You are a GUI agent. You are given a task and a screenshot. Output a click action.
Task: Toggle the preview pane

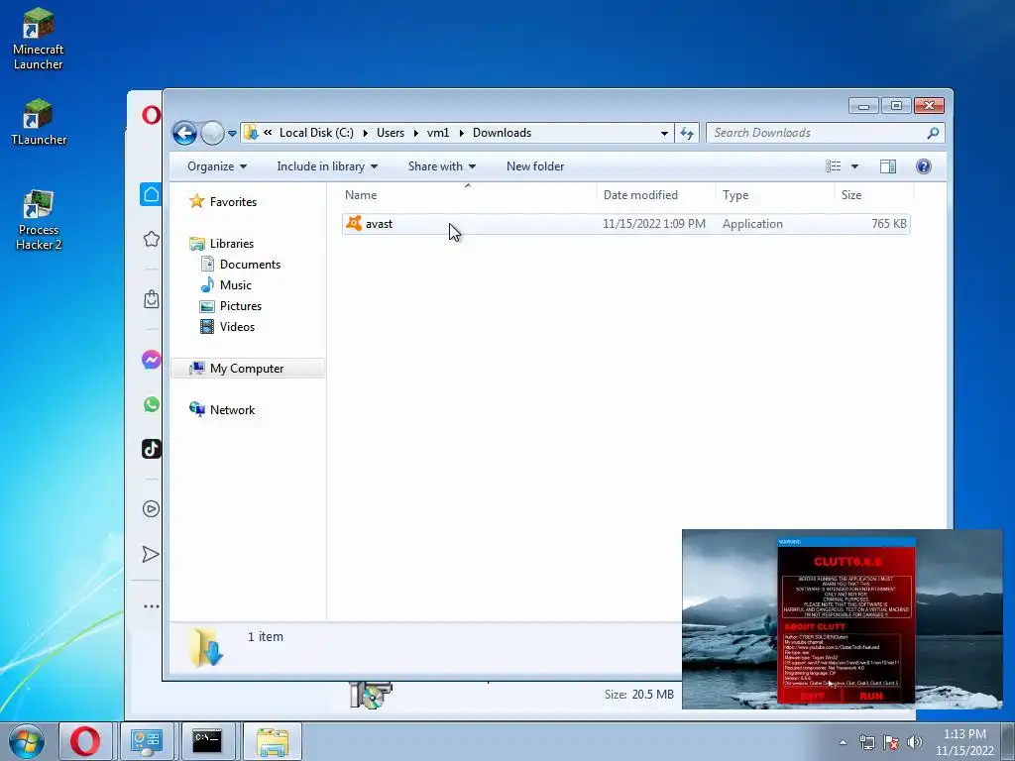click(888, 166)
